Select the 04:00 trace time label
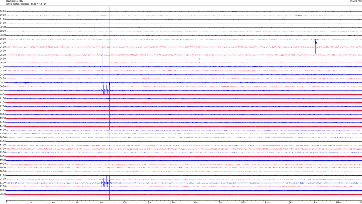362x204 pixels. 3,43
